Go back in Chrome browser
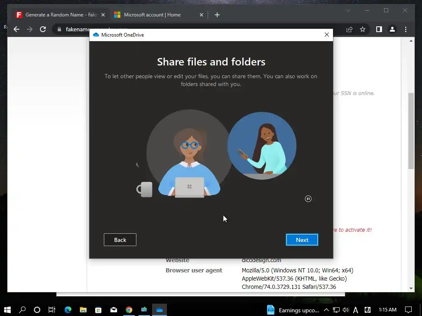This screenshot has height=316, width=422. pos(16,29)
